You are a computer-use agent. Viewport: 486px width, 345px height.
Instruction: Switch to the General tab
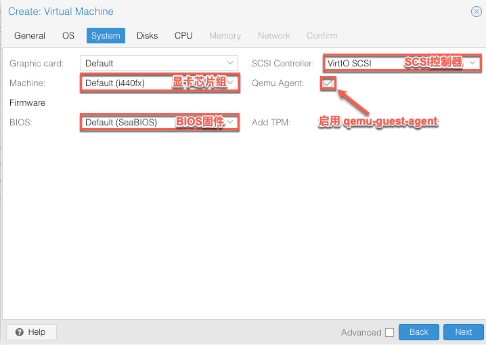tap(30, 36)
